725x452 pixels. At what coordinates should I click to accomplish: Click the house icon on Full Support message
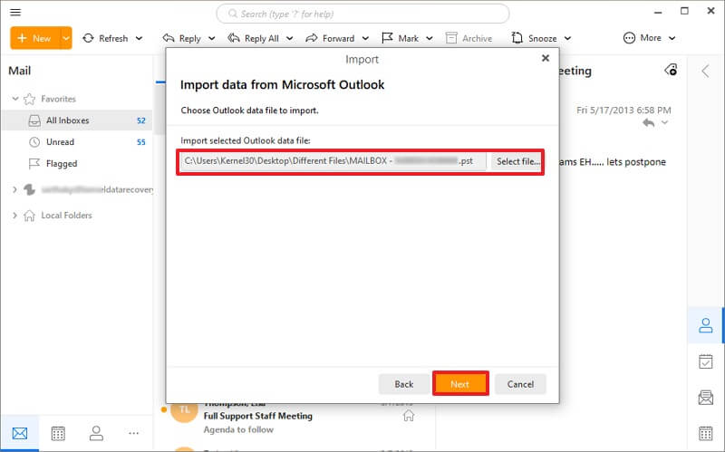coord(409,416)
